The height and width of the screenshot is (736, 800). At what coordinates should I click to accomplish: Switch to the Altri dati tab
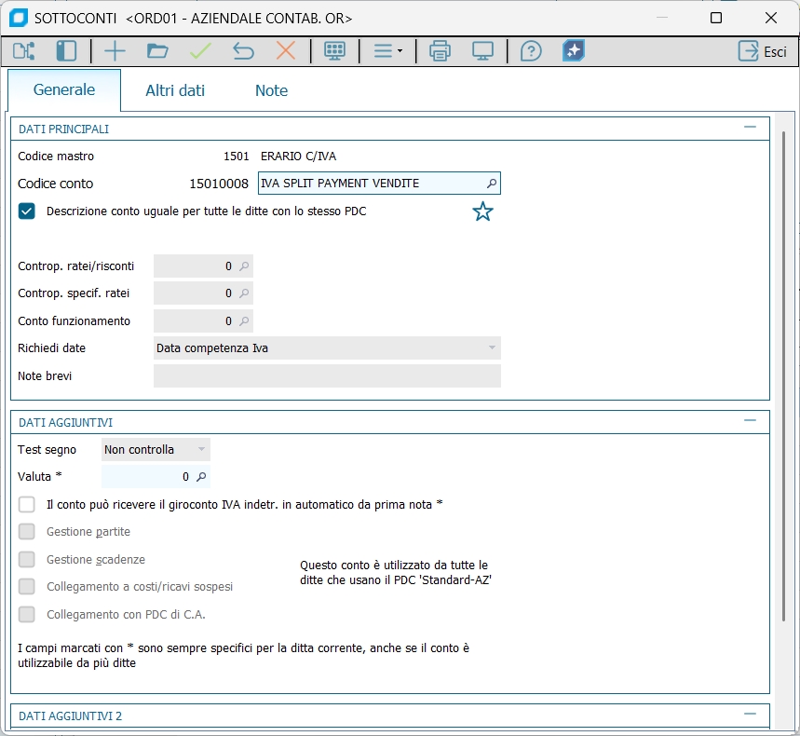tap(175, 90)
